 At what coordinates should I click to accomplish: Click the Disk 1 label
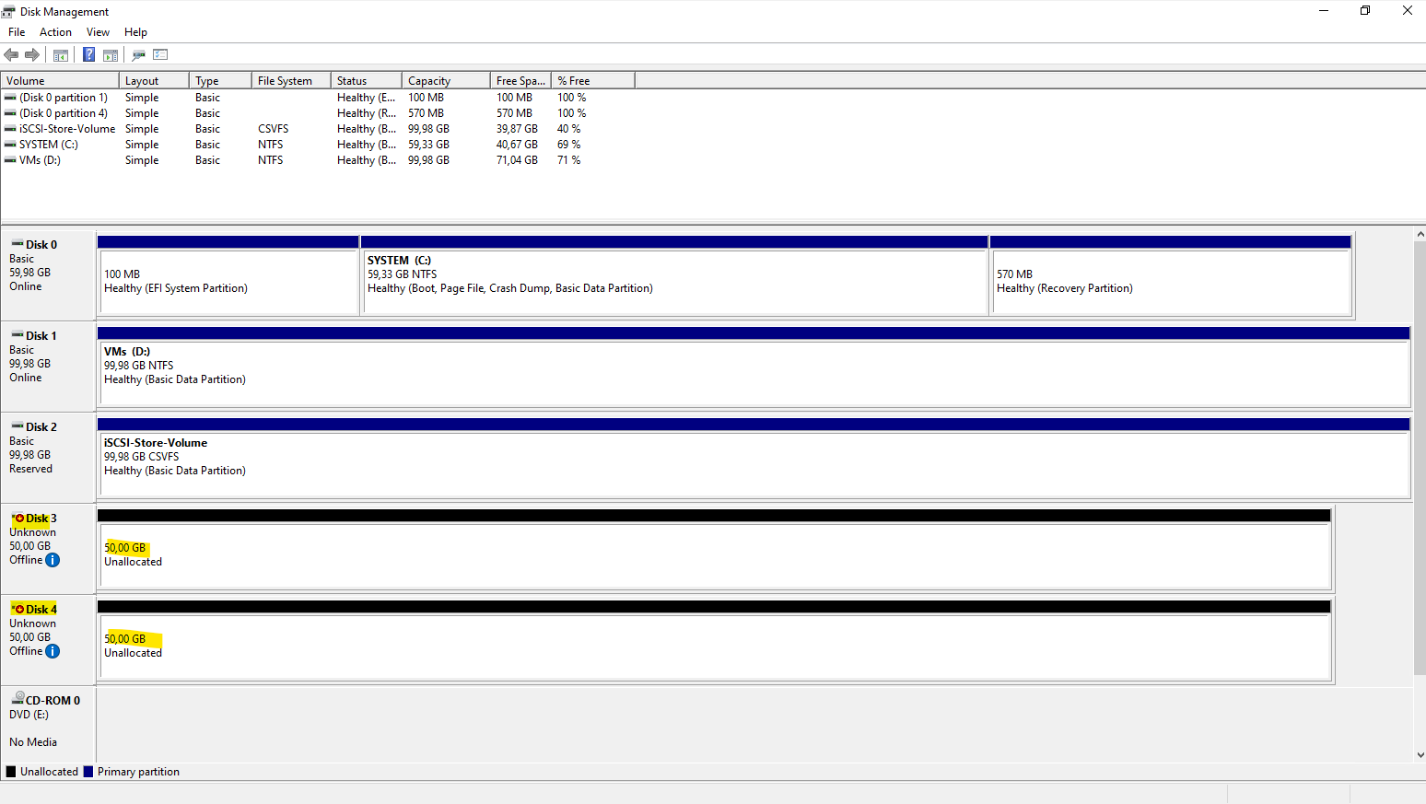[41, 336]
